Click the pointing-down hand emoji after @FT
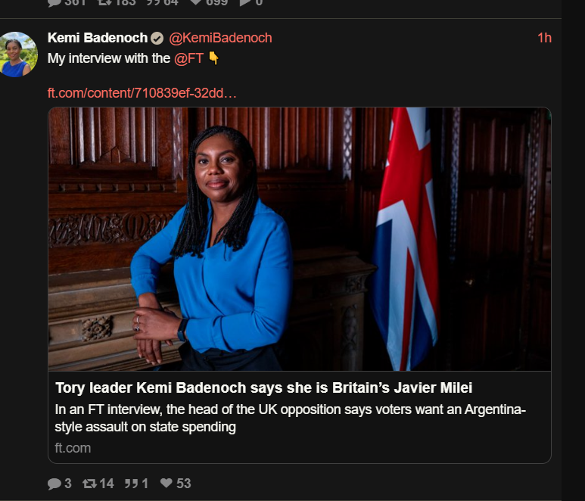Screen dimensions: 585x501 [x=213, y=58]
